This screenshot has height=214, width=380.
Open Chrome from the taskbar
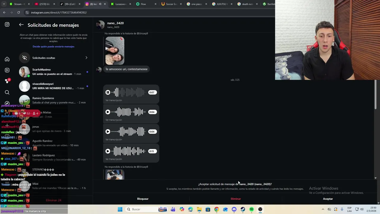point(216,209)
